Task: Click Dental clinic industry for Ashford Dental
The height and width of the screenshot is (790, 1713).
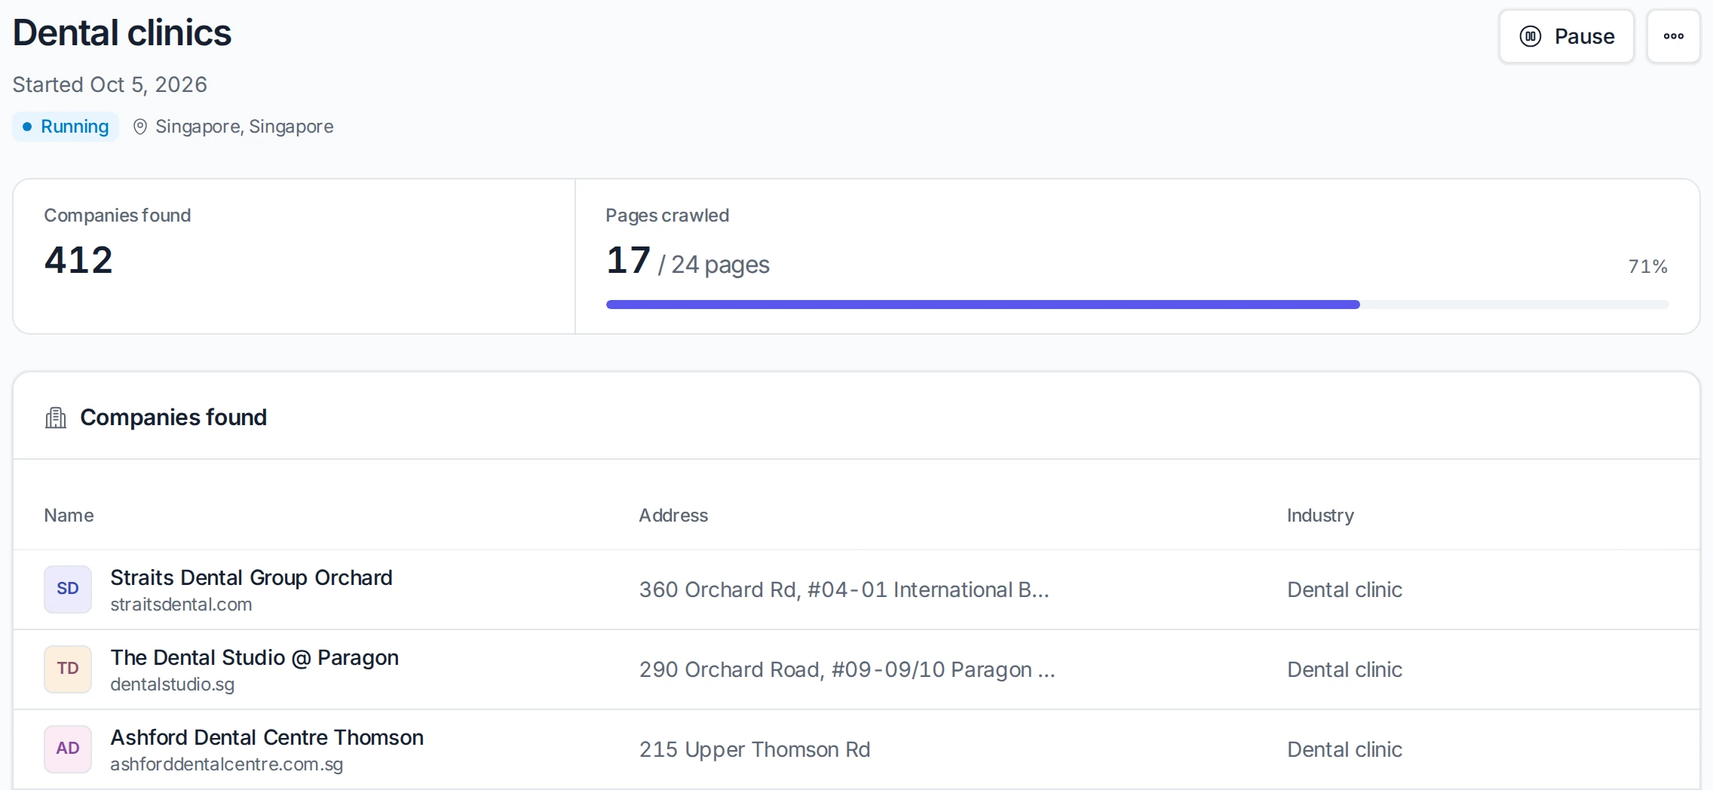Action: tap(1344, 749)
